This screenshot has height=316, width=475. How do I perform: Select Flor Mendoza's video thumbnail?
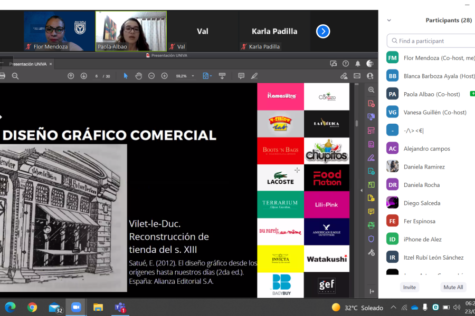pos(59,31)
